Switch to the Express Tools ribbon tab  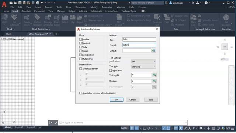tap(112, 11)
